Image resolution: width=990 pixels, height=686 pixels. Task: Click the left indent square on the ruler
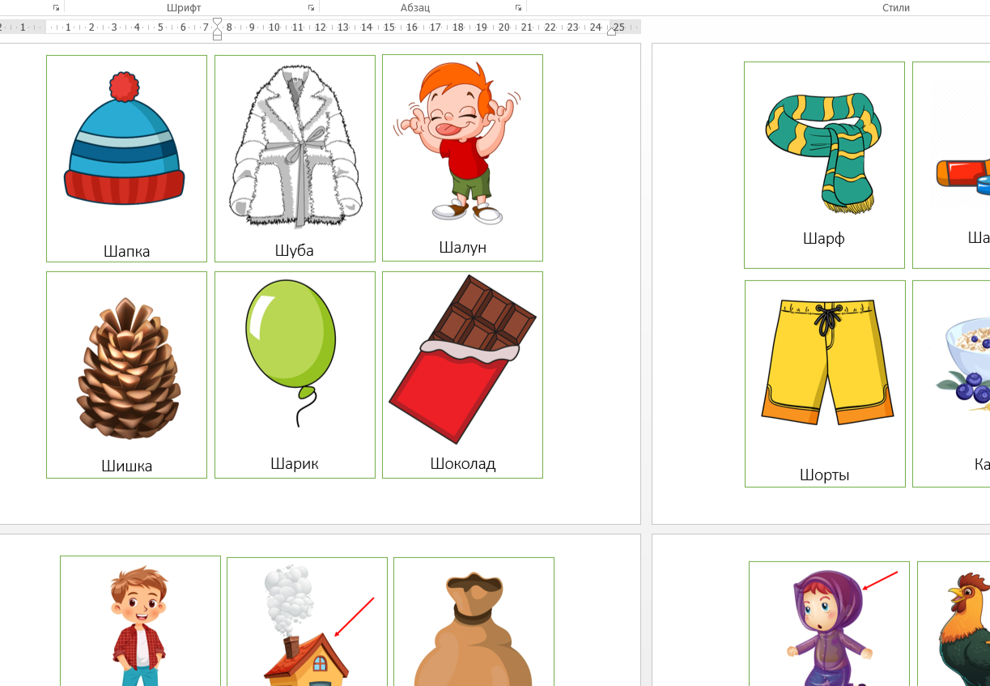pyautogui.click(x=217, y=36)
